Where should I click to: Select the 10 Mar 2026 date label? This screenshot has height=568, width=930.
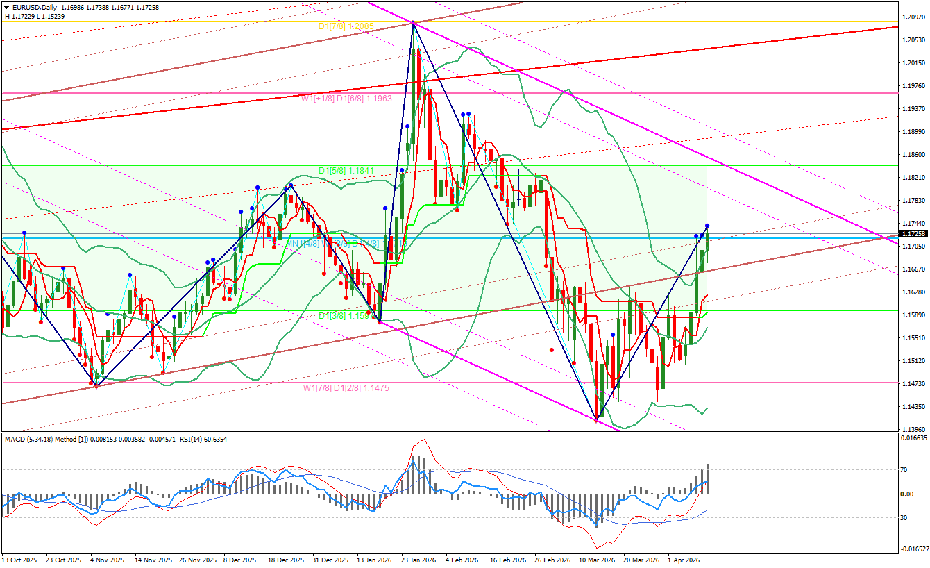(598, 559)
